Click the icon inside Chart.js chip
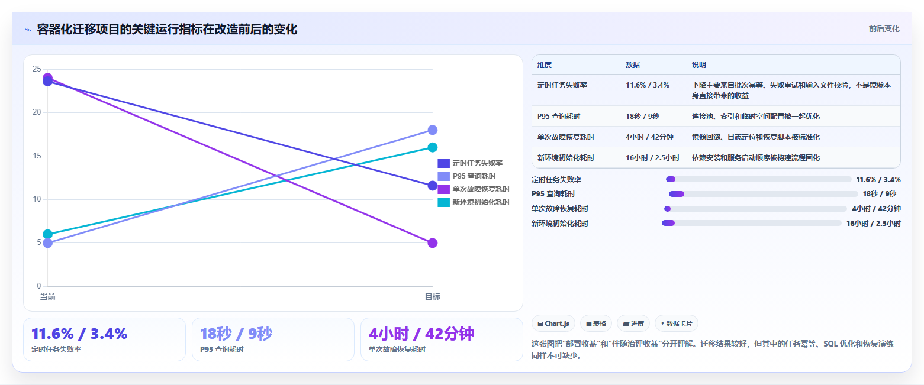 coord(540,323)
